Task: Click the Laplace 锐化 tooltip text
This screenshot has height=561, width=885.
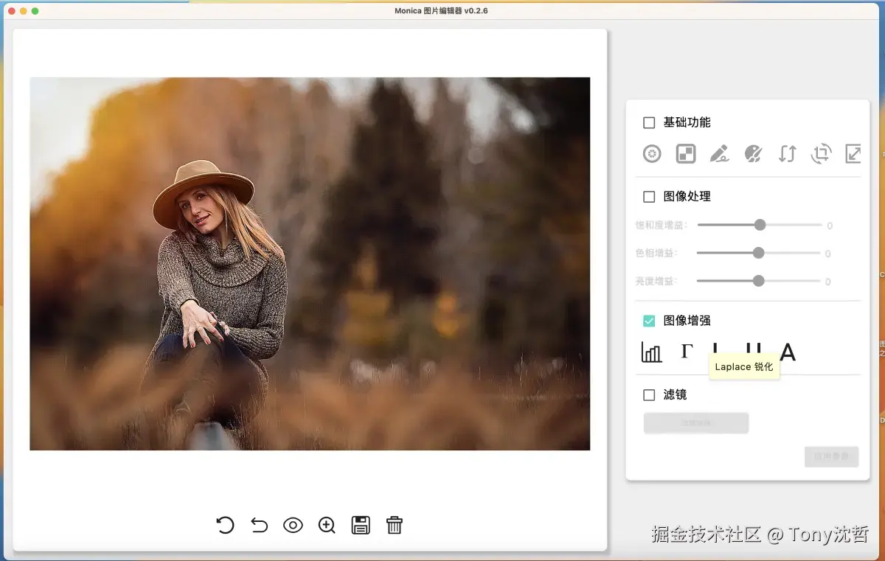Action: tap(744, 366)
